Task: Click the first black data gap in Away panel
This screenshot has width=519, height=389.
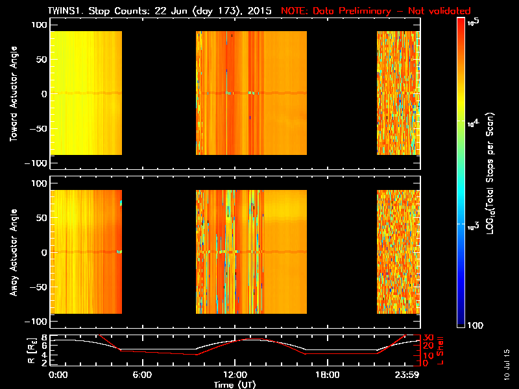Action: (x=159, y=252)
